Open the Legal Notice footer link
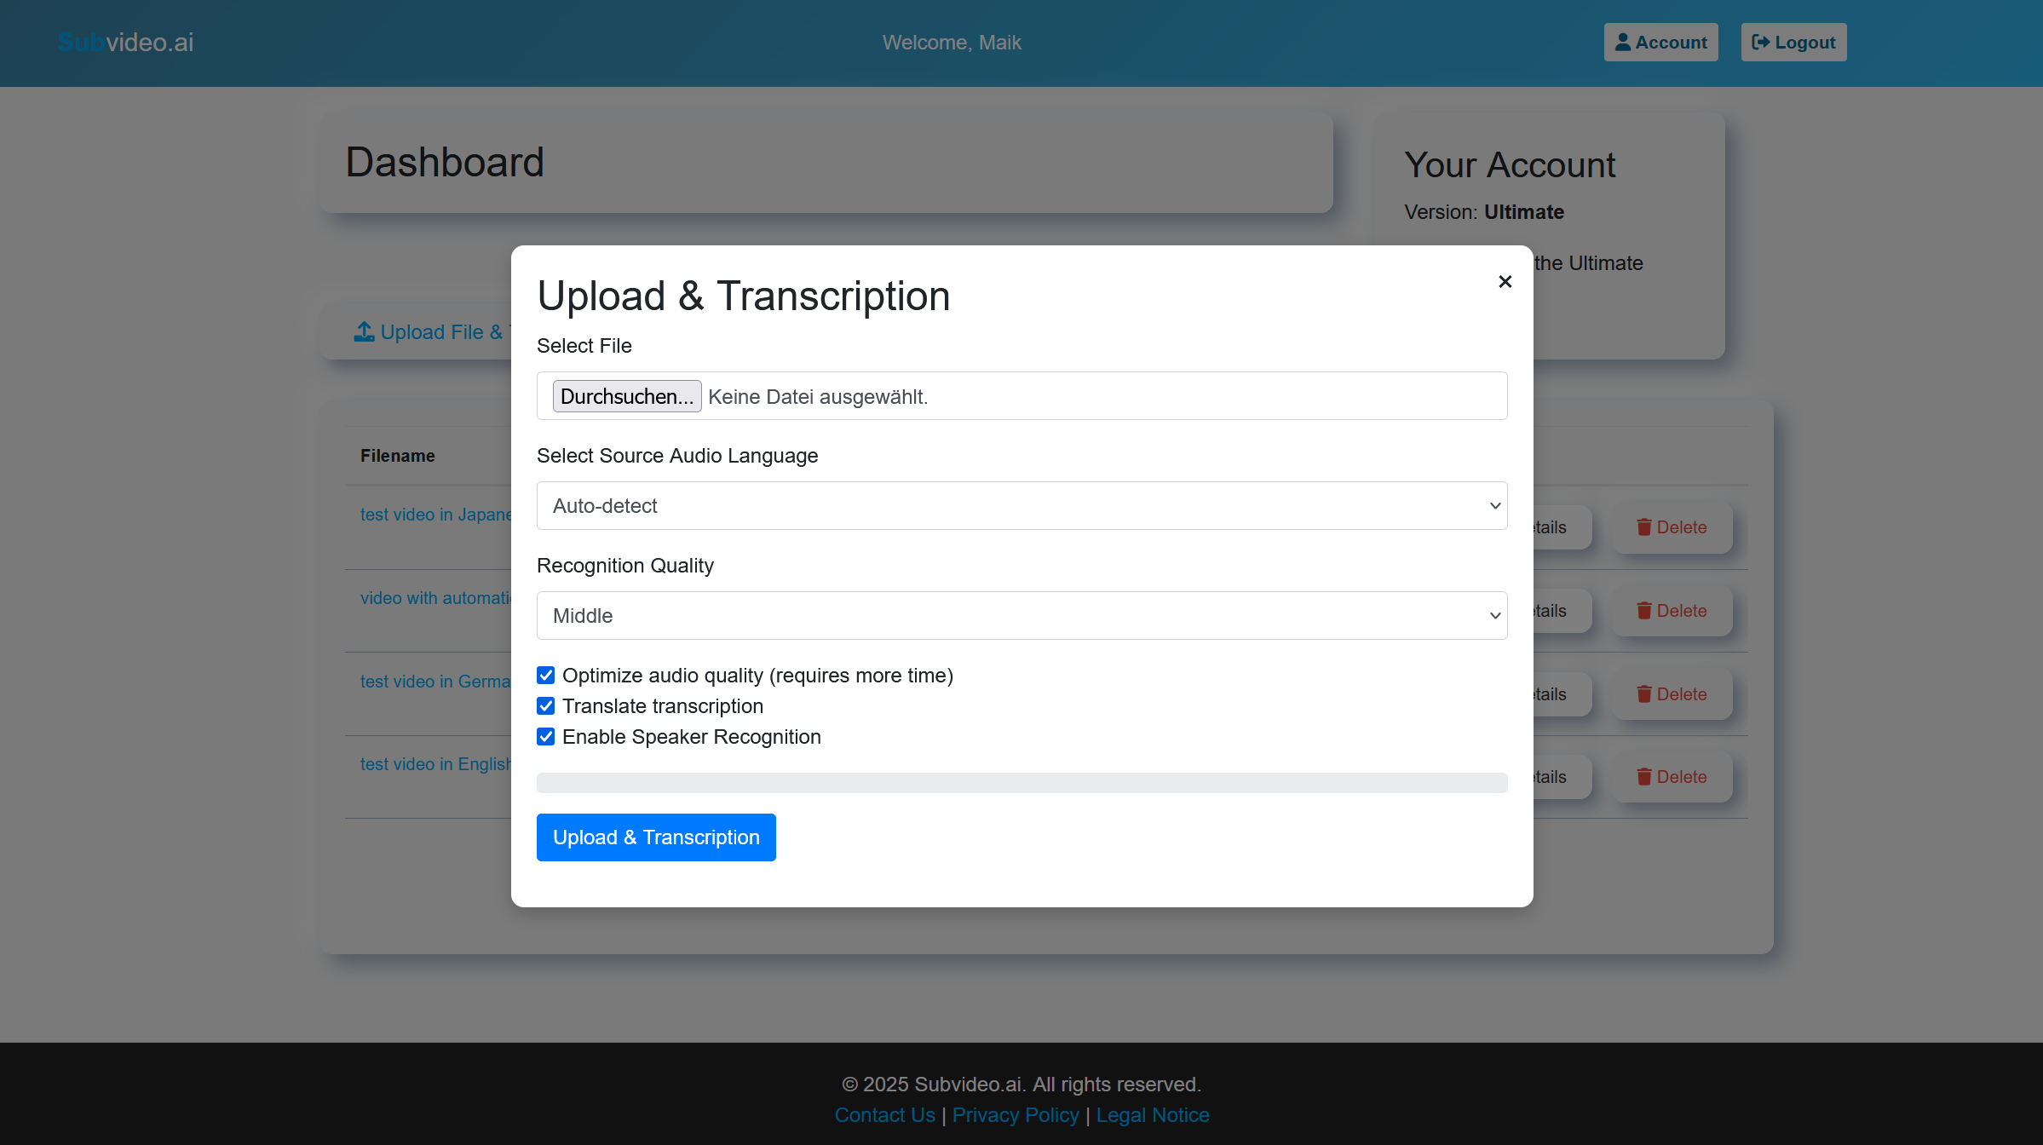 point(1152,1115)
